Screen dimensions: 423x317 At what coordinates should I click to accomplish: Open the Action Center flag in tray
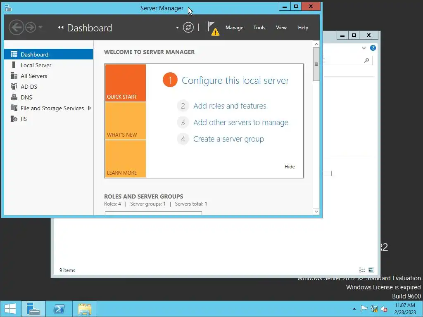(364, 309)
